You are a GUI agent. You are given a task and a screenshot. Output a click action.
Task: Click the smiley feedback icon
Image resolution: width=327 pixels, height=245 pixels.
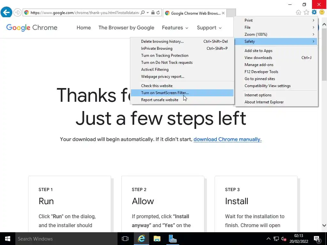(x=322, y=12)
